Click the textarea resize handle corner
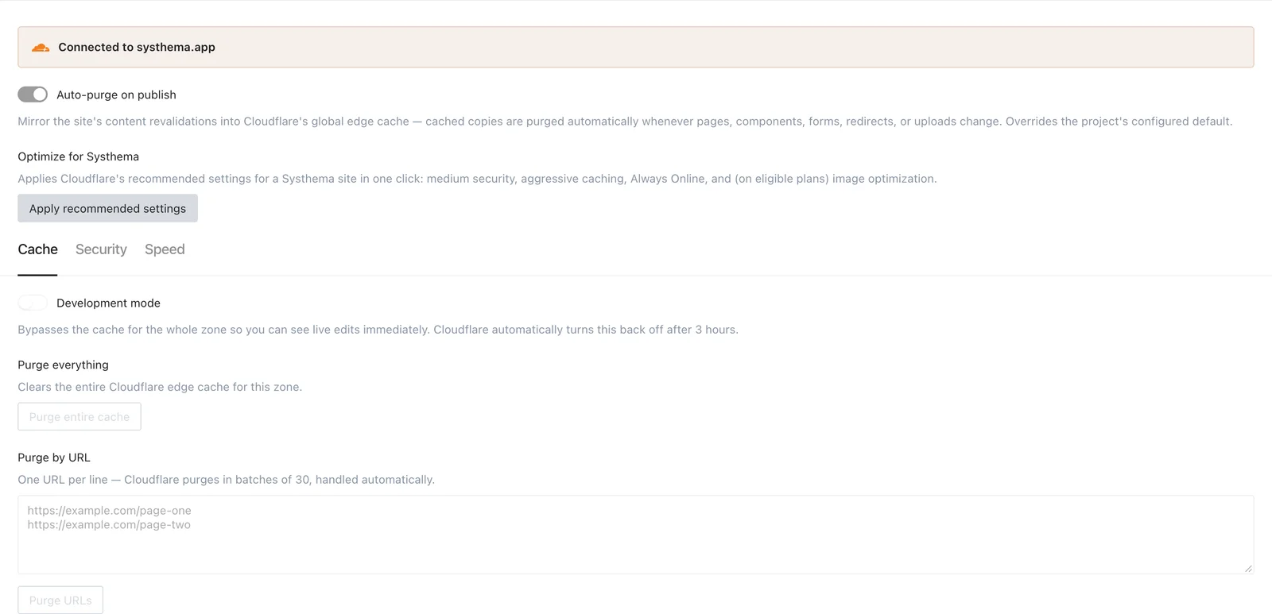 coord(1248,568)
